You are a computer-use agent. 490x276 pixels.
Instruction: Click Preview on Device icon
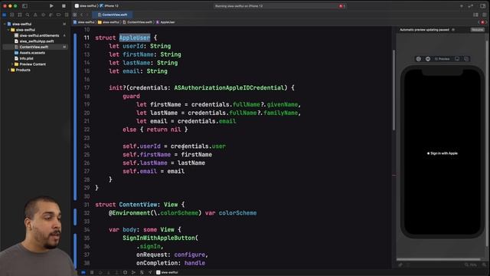457,59
